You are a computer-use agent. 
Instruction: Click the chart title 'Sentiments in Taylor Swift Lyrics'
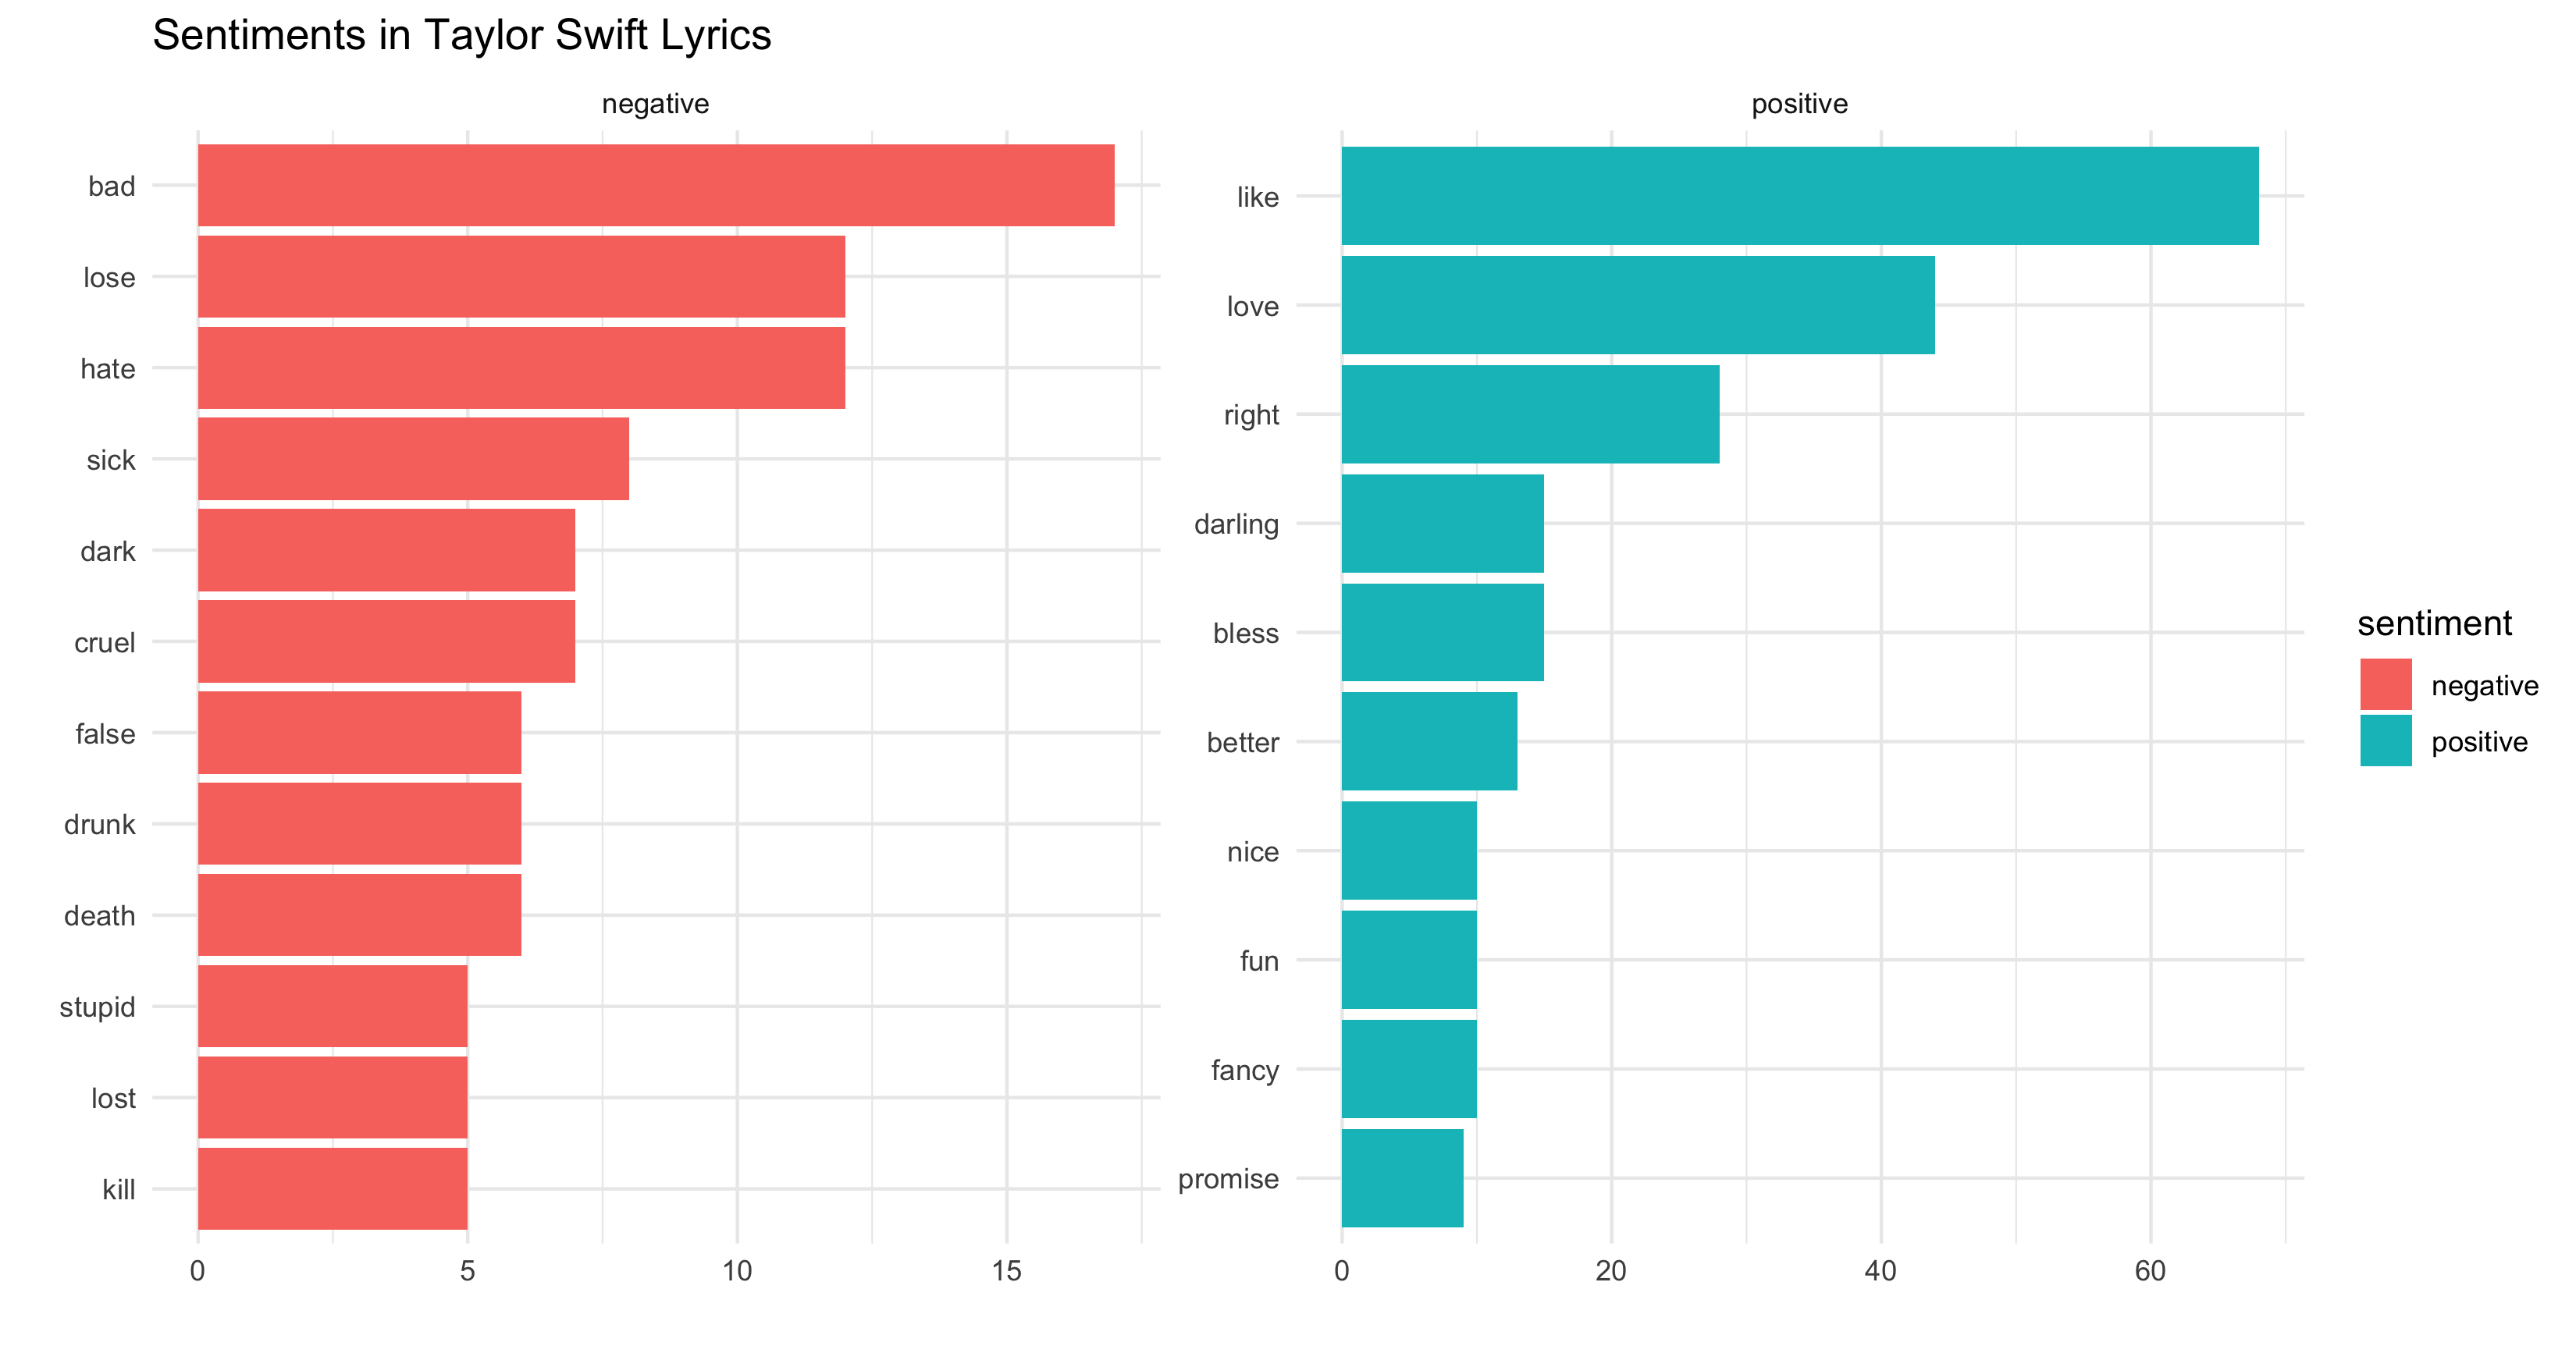[x=462, y=35]
